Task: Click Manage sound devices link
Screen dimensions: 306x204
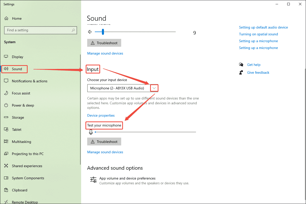Action: click(x=105, y=152)
